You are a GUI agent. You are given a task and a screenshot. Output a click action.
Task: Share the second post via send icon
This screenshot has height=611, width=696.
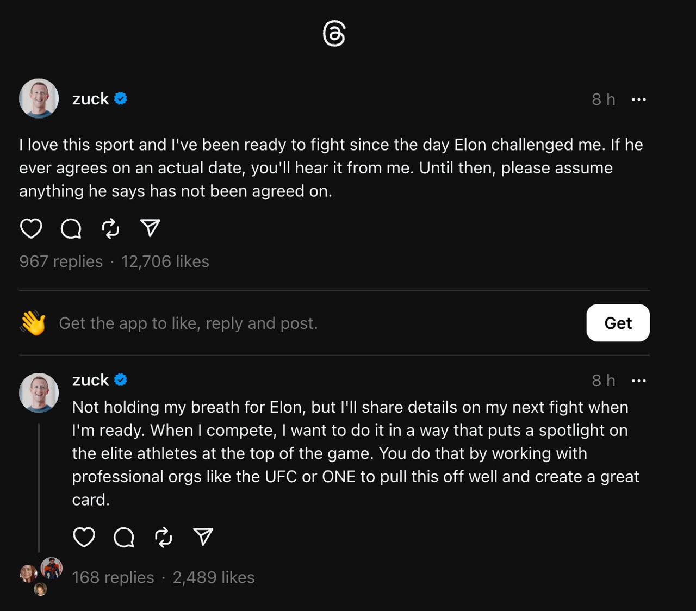click(x=203, y=537)
